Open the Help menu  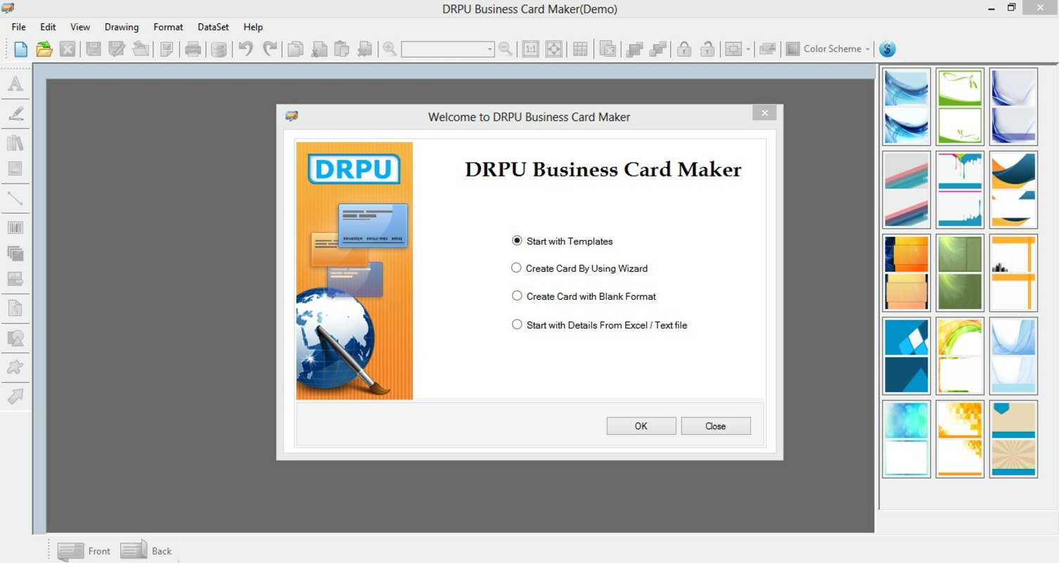(253, 27)
